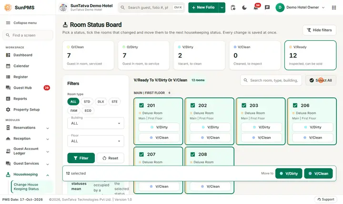Open the Building dropdown

[96, 123]
